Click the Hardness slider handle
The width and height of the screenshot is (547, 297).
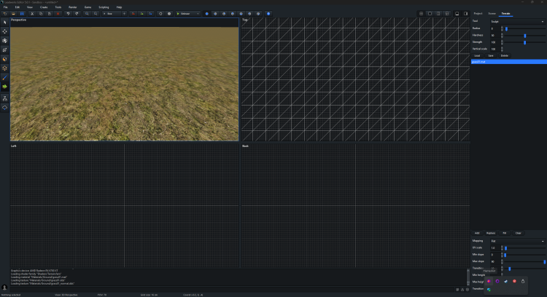524,35
